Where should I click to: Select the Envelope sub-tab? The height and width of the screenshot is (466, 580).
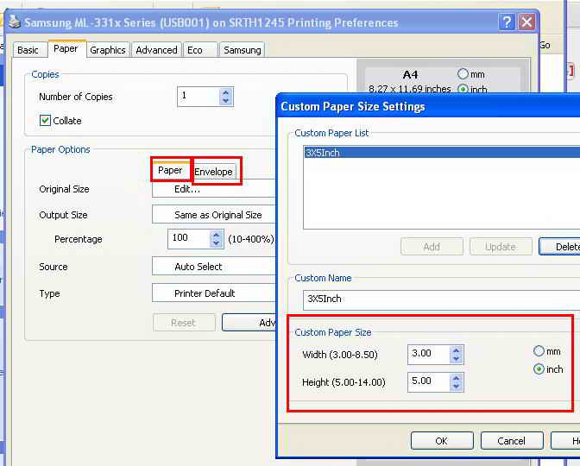tap(214, 172)
